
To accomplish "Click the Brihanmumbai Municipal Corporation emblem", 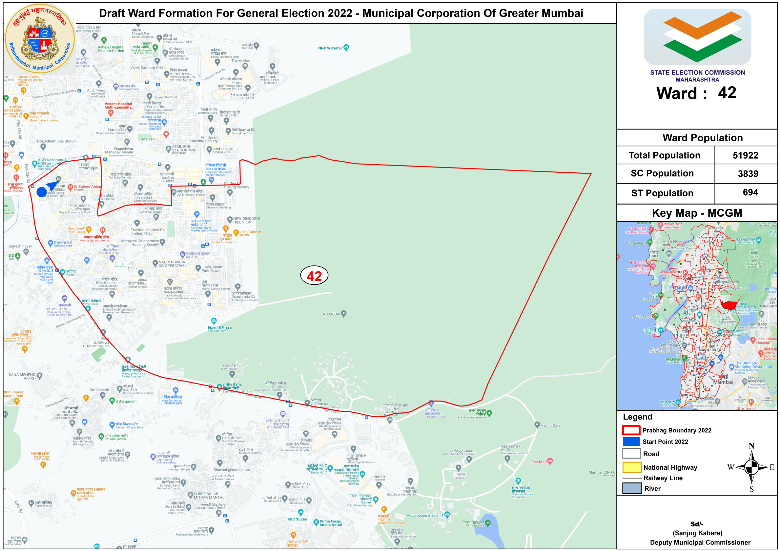I will tap(40, 39).
